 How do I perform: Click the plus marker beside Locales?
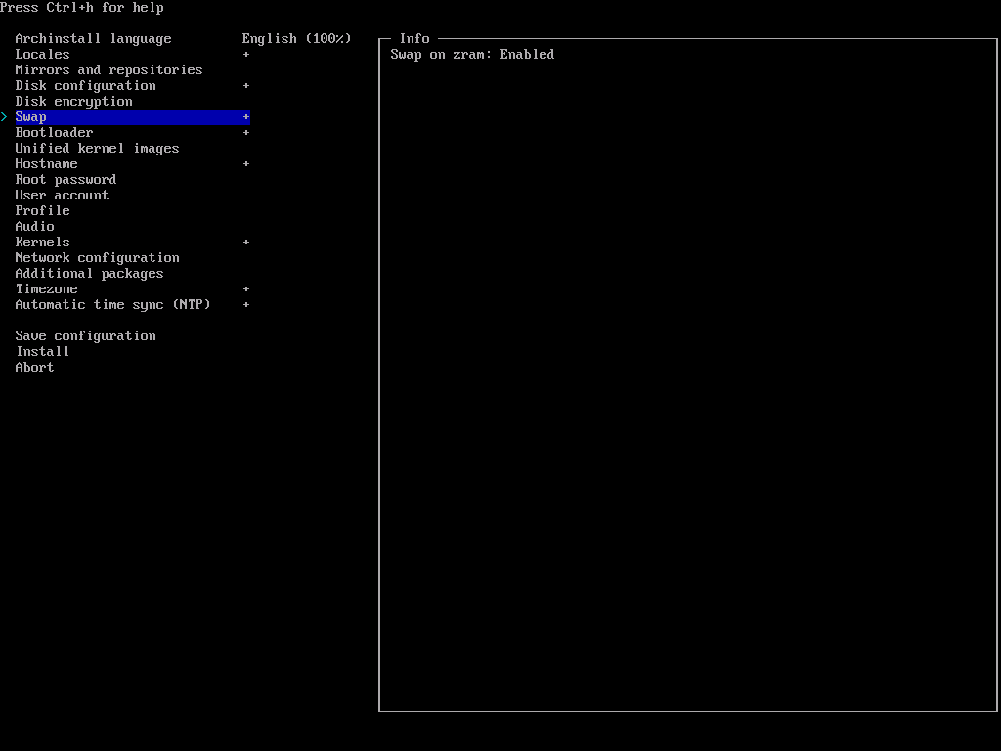[246, 55]
